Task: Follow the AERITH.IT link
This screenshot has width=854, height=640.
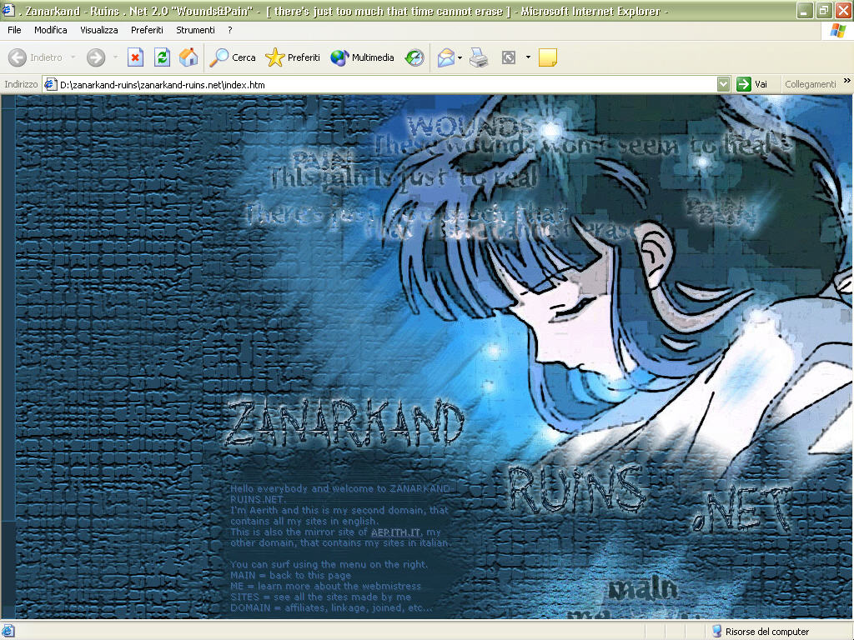Action: [395, 532]
